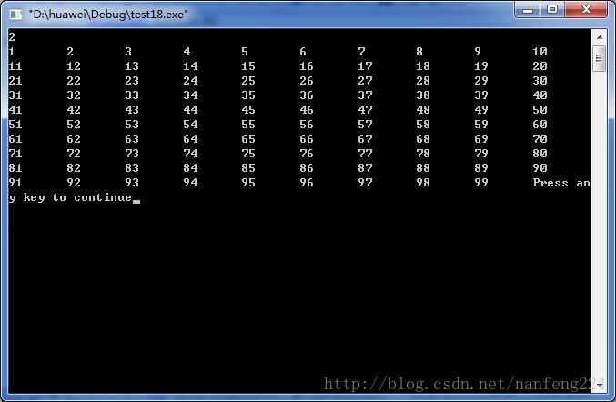Click the number 55 in the output
616x402 pixels.
248,125
